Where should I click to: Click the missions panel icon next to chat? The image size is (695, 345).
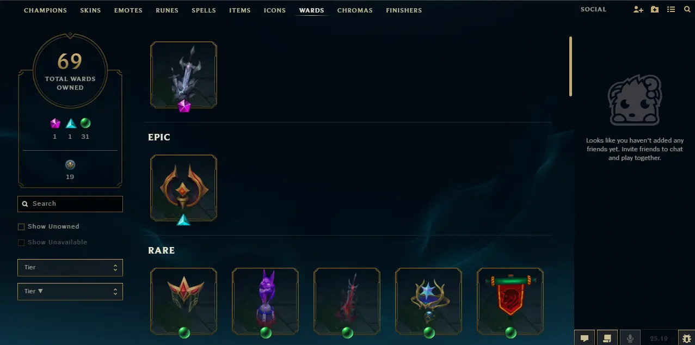(607, 338)
